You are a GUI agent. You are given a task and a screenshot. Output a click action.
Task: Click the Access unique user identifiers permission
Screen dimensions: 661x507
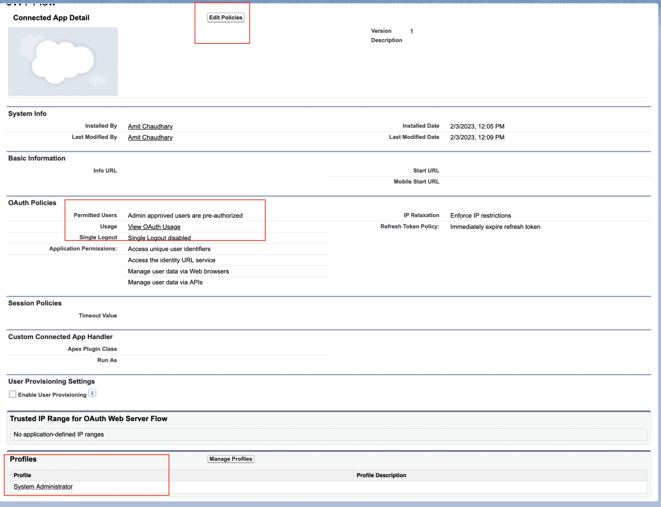click(x=169, y=249)
